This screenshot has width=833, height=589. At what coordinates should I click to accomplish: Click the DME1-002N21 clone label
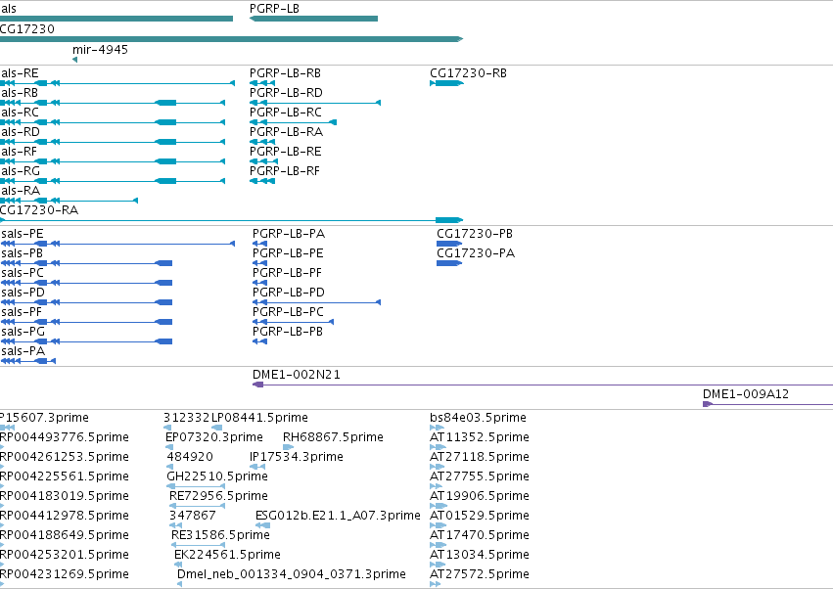(297, 375)
